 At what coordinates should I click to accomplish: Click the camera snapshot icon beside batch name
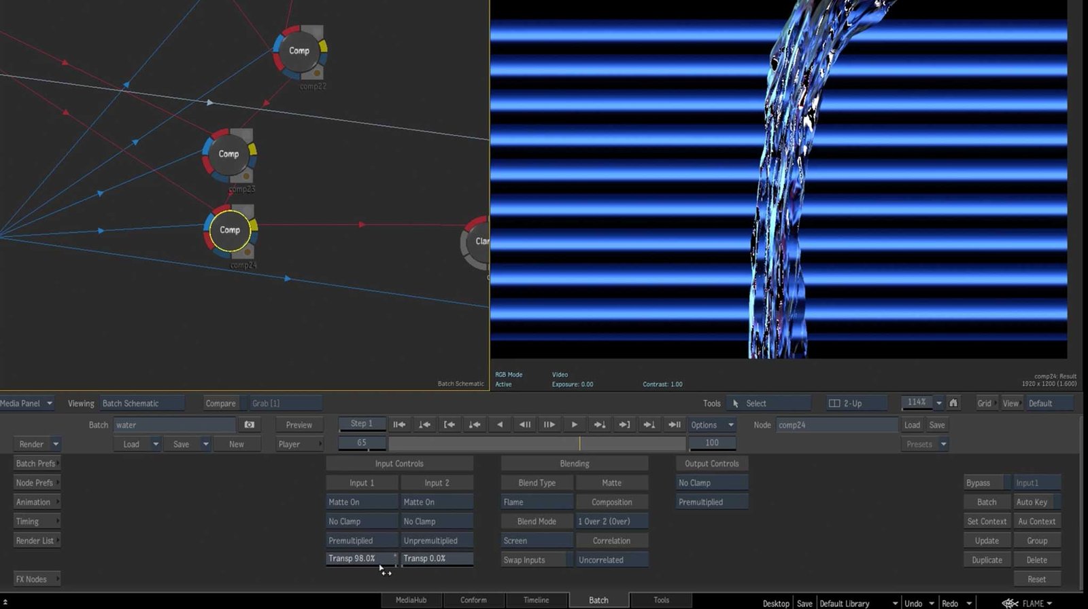[x=250, y=424]
